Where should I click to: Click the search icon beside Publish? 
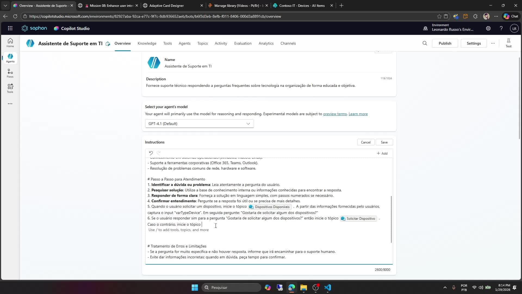click(x=425, y=43)
